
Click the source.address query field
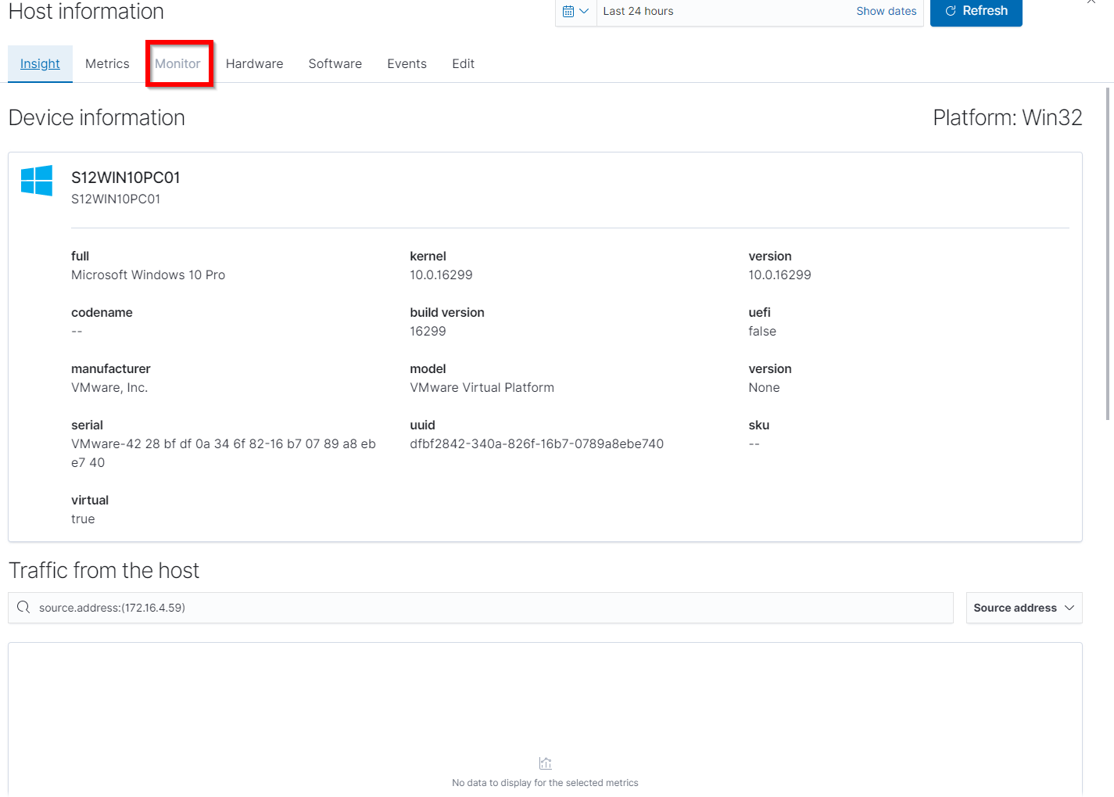tap(481, 608)
